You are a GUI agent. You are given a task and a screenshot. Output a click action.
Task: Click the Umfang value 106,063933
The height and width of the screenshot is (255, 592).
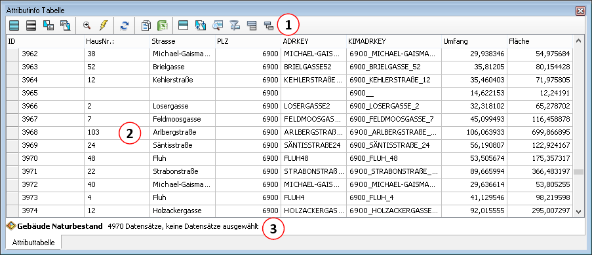(474, 133)
